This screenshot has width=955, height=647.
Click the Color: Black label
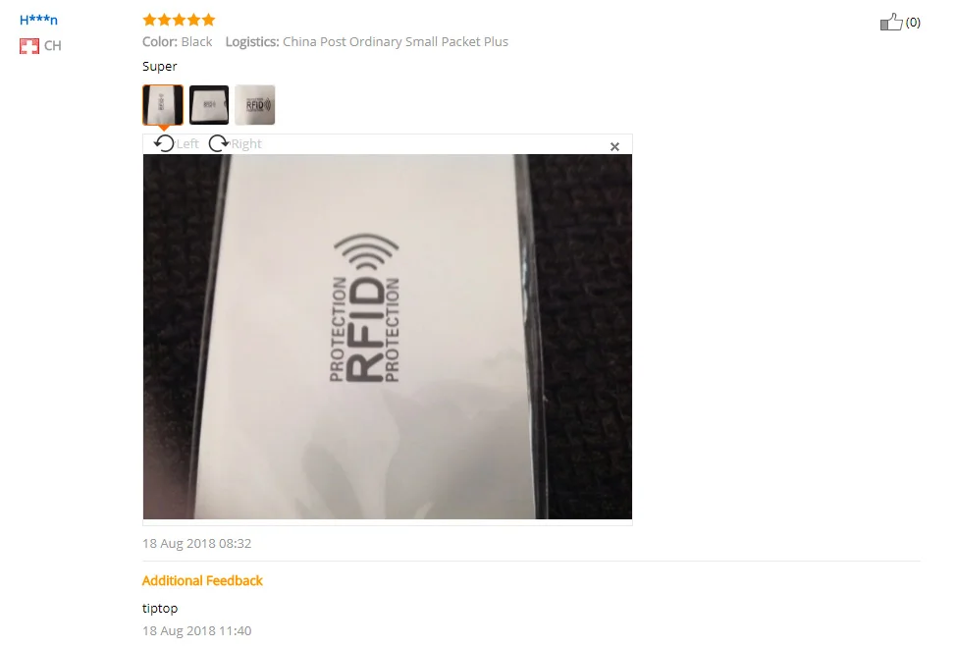point(178,42)
